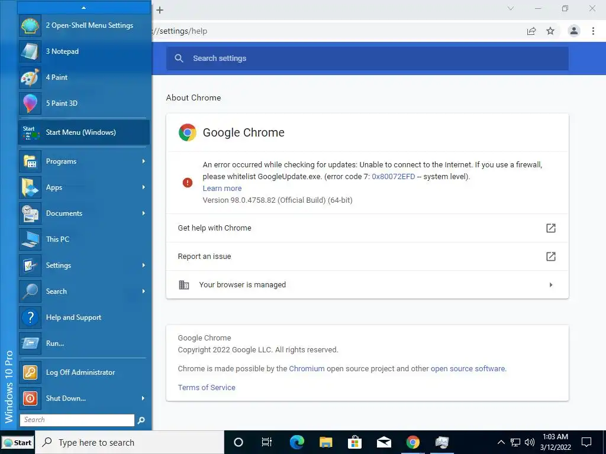The image size is (606, 454).
Task: Open the Chrome profile avatar
Action: click(574, 31)
